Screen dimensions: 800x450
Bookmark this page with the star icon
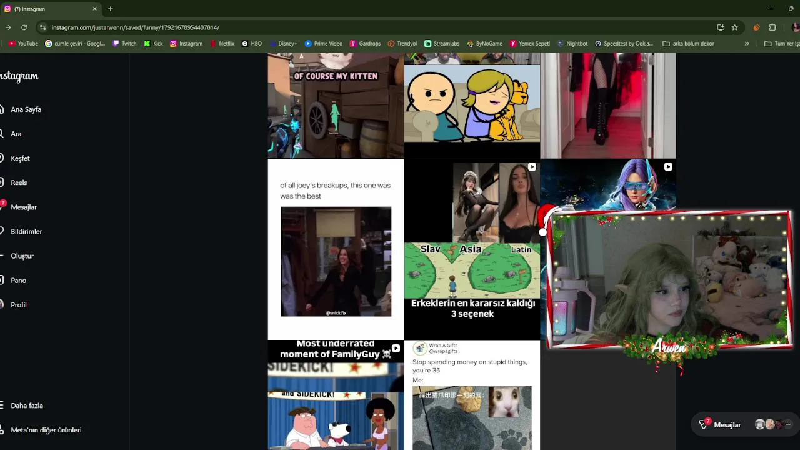tap(734, 27)
